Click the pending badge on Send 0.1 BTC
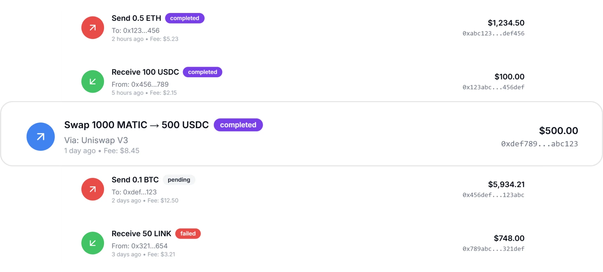Image resolution: width=603 pixels, height=272 pixels. pos(179,180)
